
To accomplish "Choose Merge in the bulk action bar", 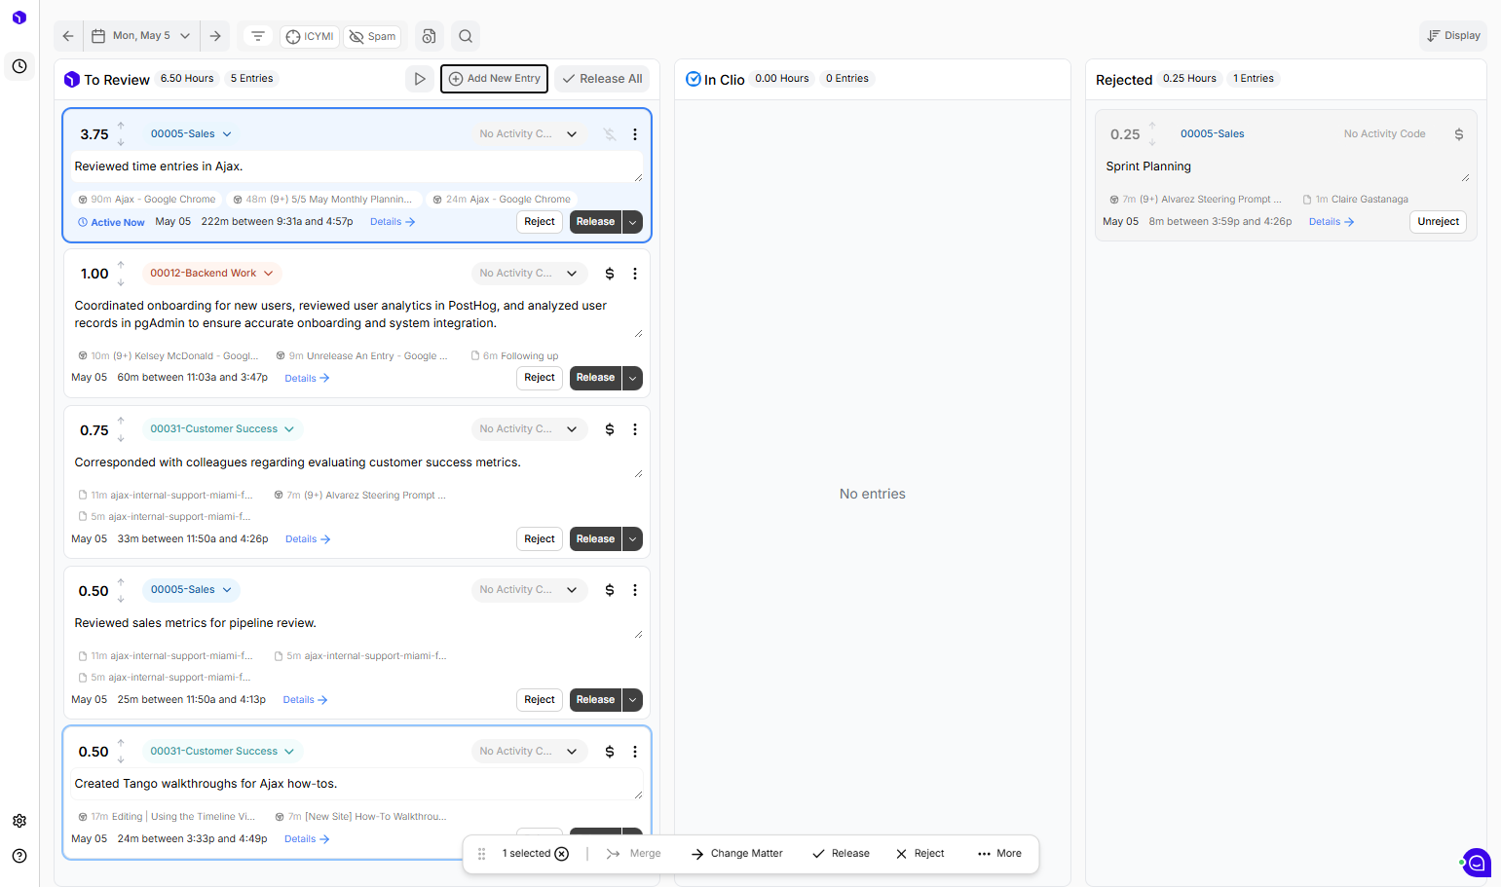I will [633, 854].
